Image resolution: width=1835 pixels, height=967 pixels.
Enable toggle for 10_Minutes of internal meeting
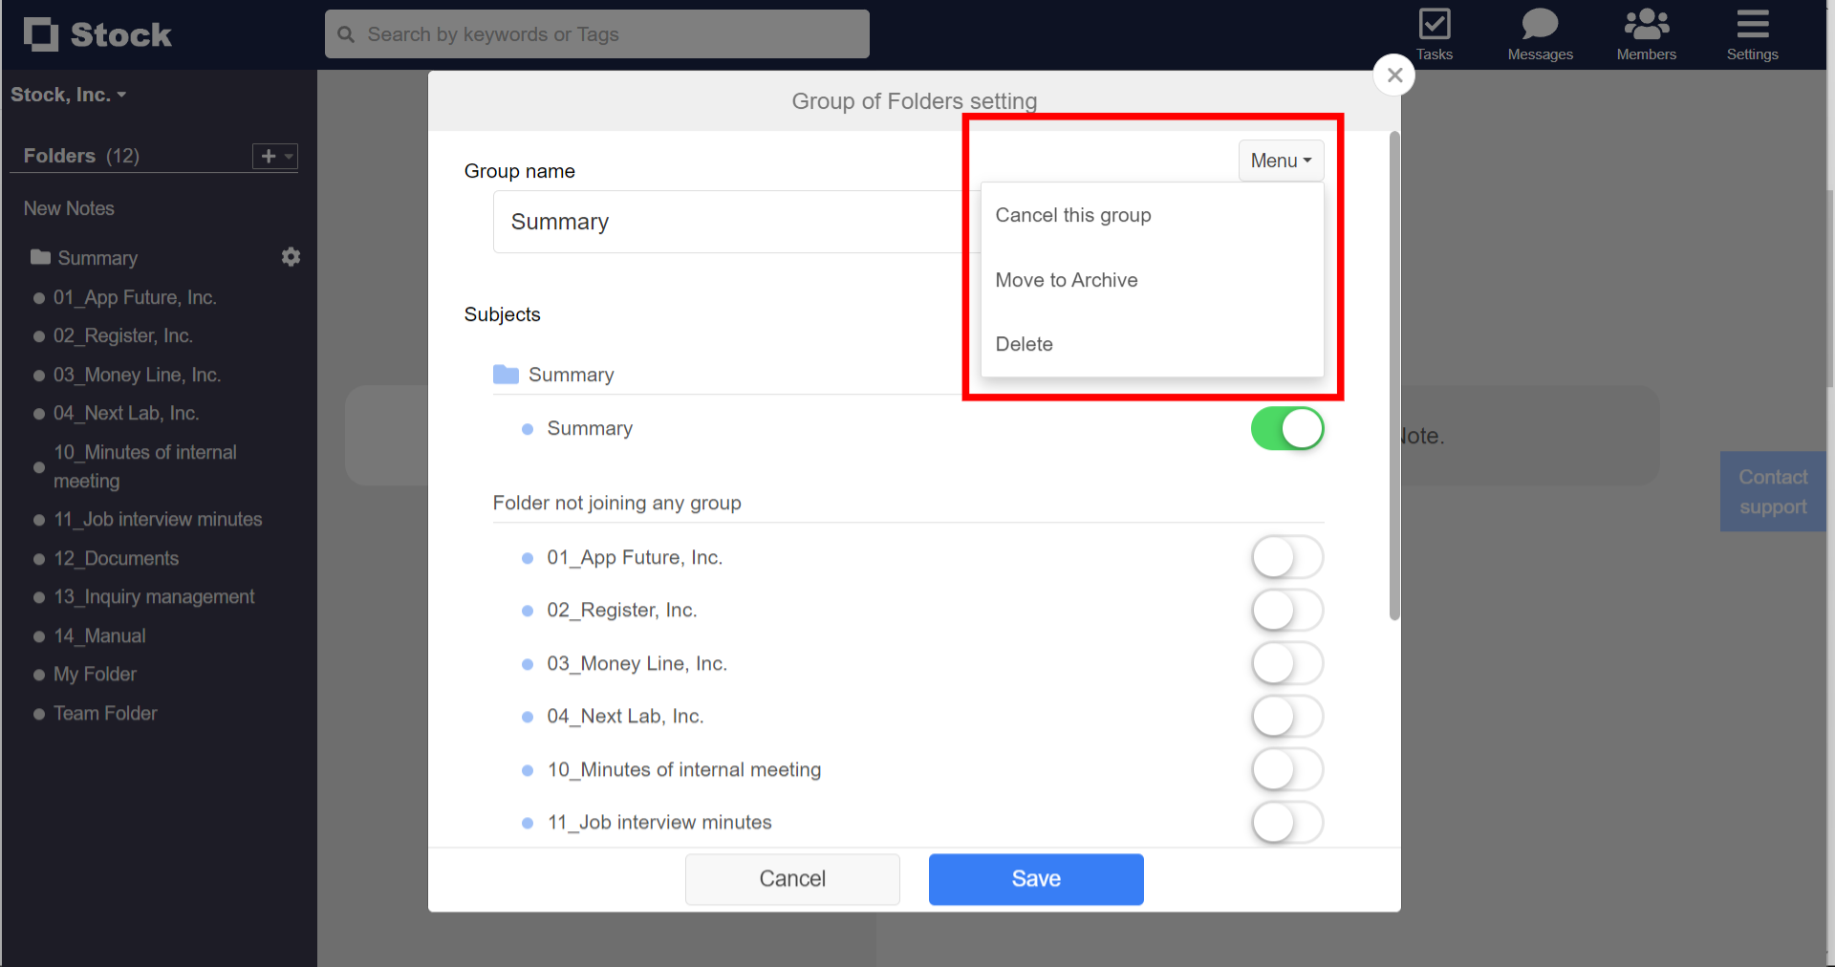[1286, 769]
